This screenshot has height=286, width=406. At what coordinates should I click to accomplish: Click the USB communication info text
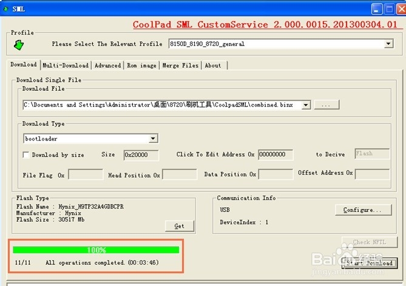tap(225, 210)
